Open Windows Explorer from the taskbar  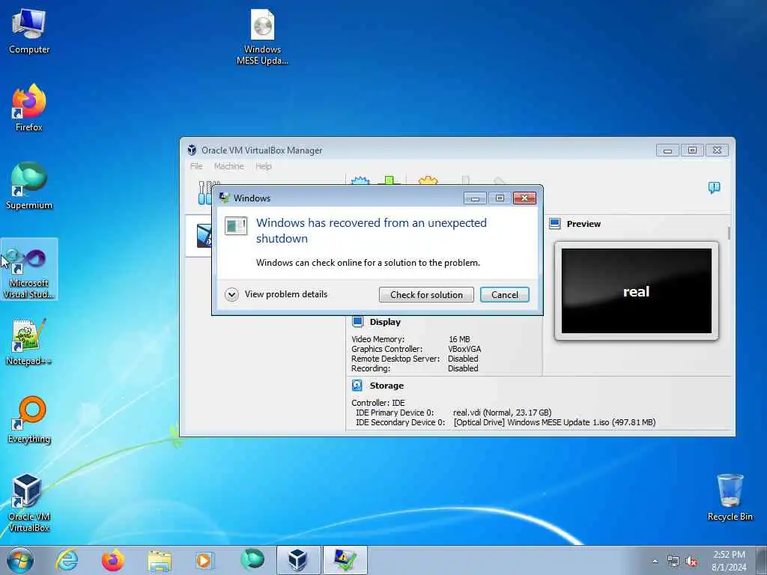point(160,560)
